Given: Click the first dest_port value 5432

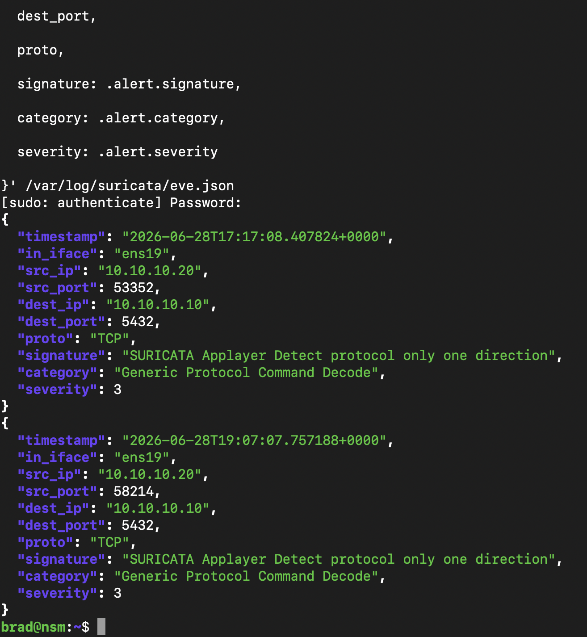Looking at the screenshot, I should point(138,321).
